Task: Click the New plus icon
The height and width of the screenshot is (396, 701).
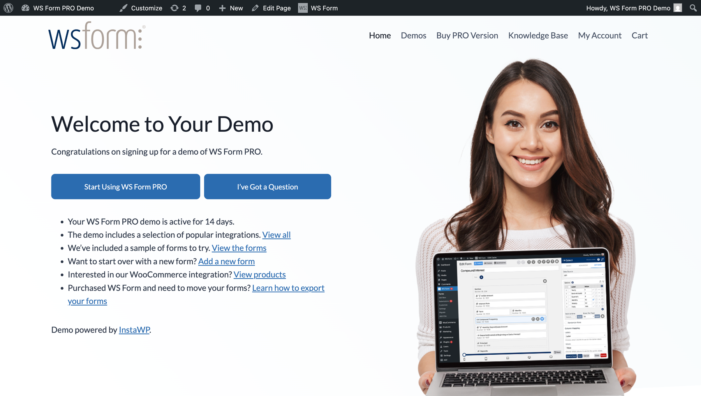Action: click(x=222, y=8)
